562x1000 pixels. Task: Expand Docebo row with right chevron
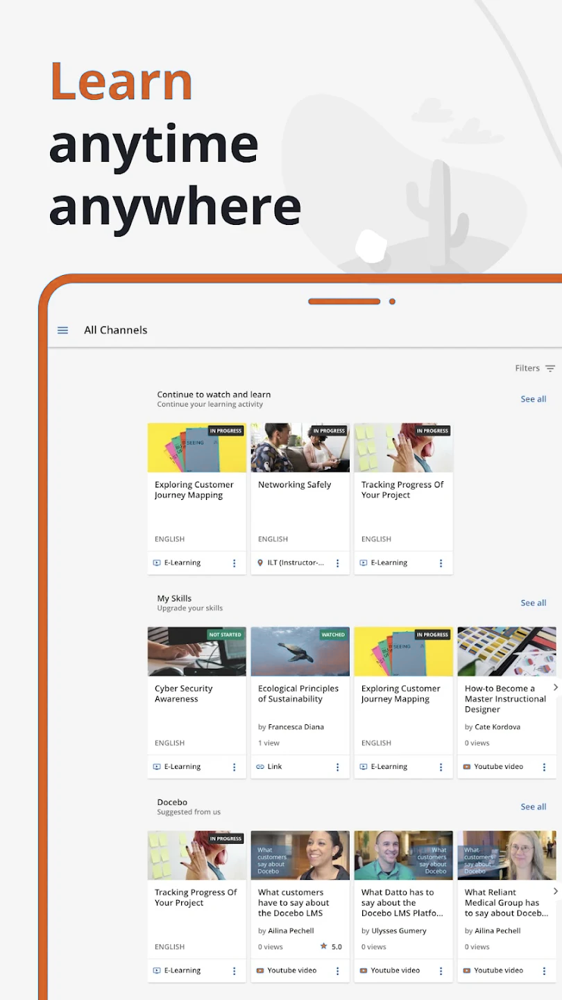[x=555, y=891]
